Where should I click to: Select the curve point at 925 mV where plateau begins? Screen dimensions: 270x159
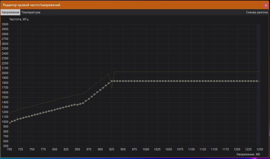point(112,81)
